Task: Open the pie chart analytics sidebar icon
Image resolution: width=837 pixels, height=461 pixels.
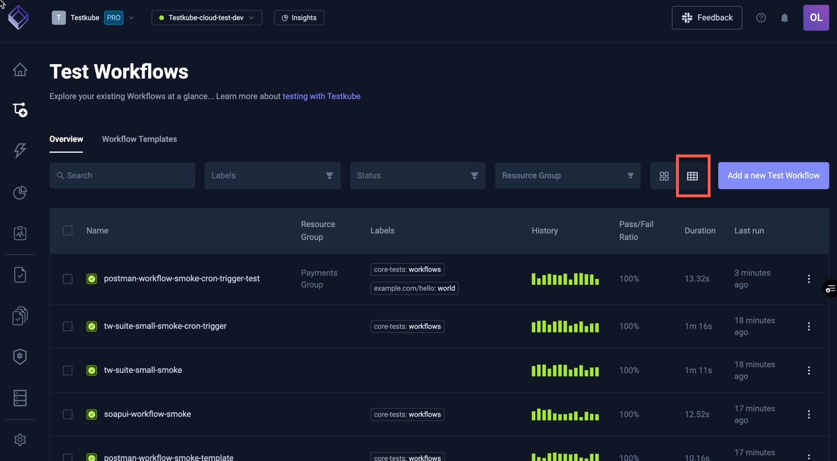Action: pyautogui.click(x=20, y=193)
